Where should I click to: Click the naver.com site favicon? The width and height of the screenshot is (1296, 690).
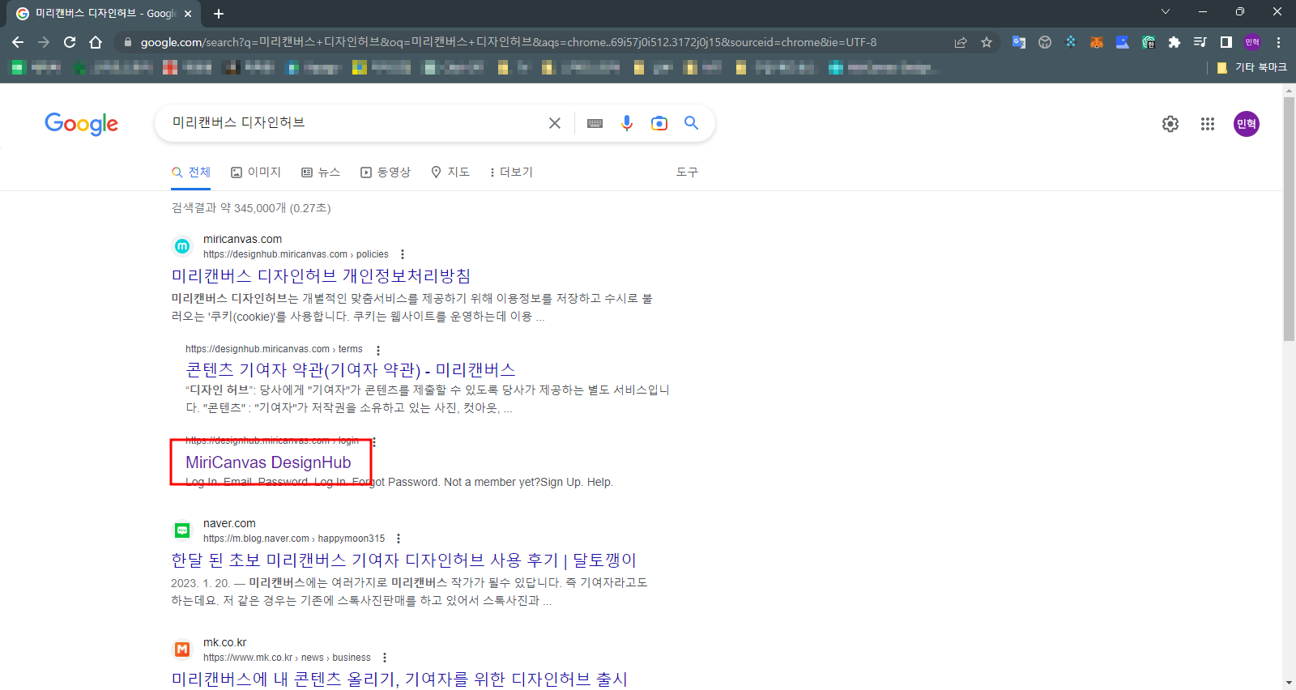182,530
